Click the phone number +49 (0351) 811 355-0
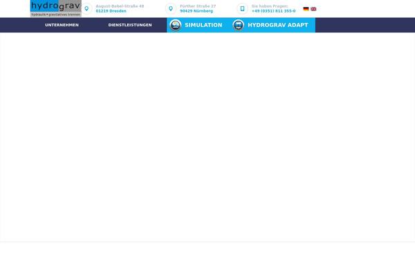The image size is (415, 277). [x=273, y=11]
